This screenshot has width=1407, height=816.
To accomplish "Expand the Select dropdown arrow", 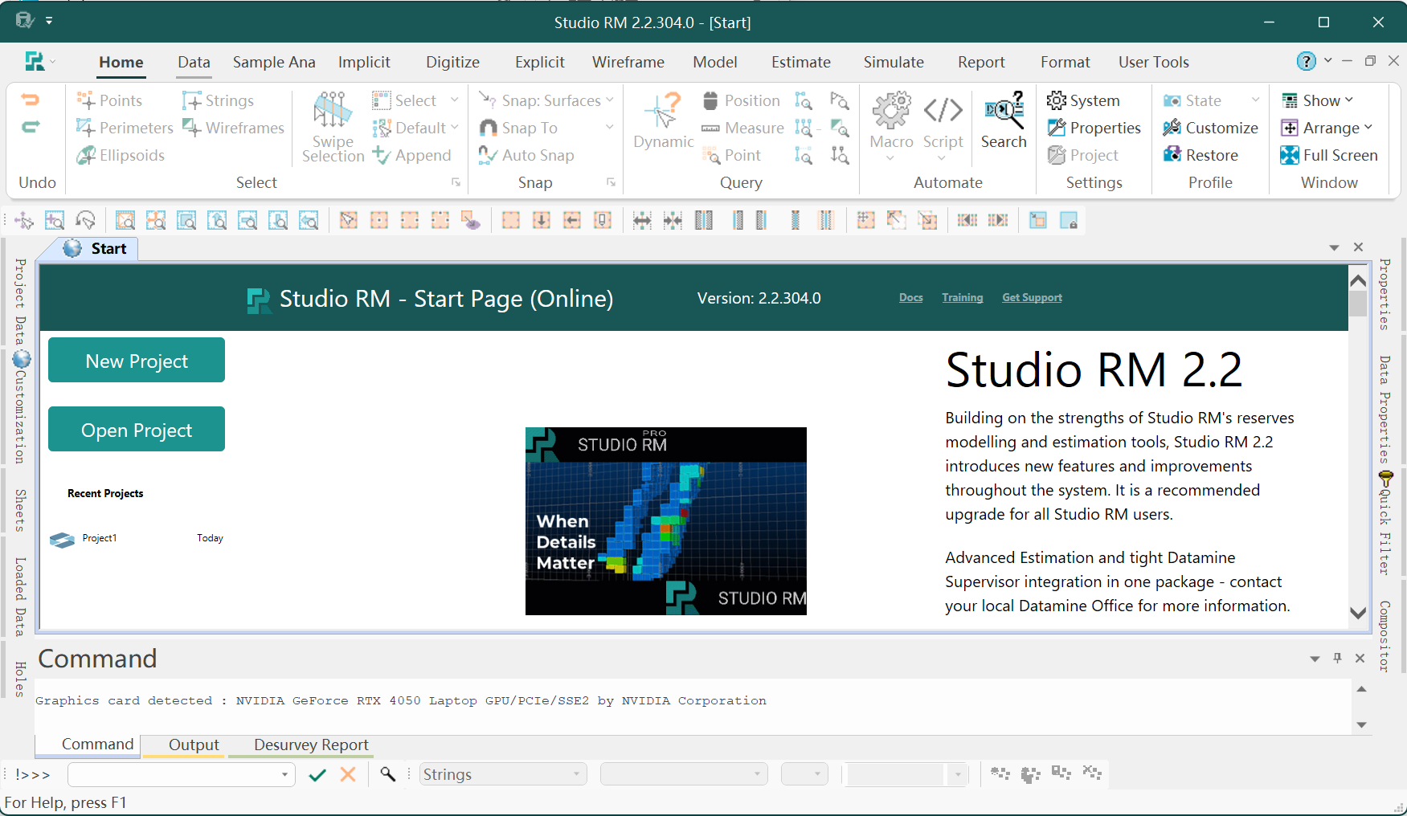I will [455, 100].
